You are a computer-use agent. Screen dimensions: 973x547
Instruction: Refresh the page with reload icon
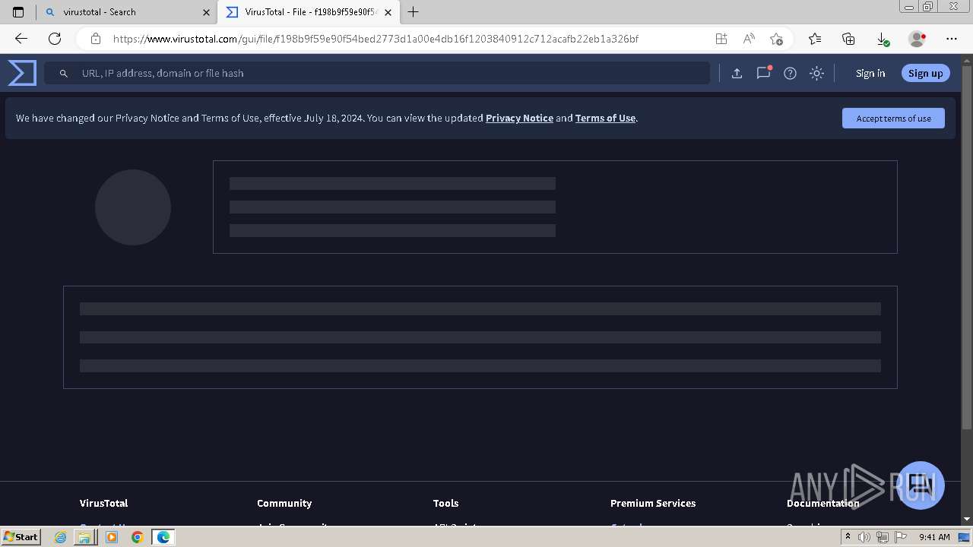pos(55,39)
